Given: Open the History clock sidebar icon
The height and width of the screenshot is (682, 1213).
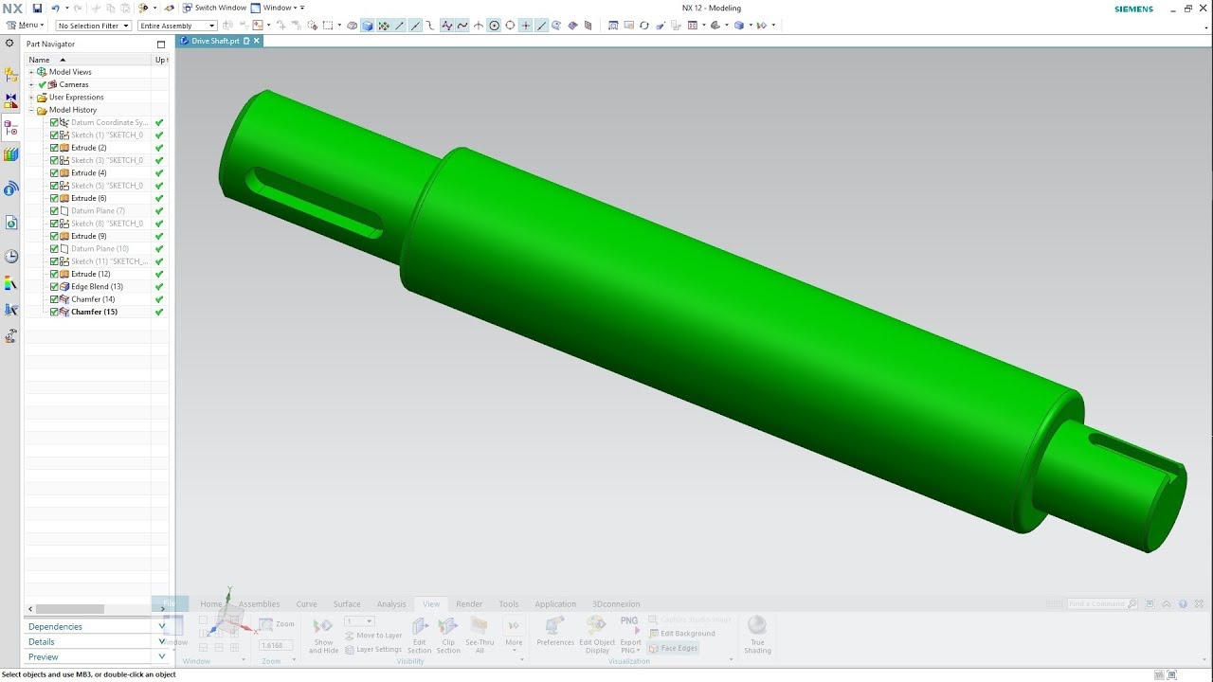Looking at the screenshot, I should click(x=11, y=257).
